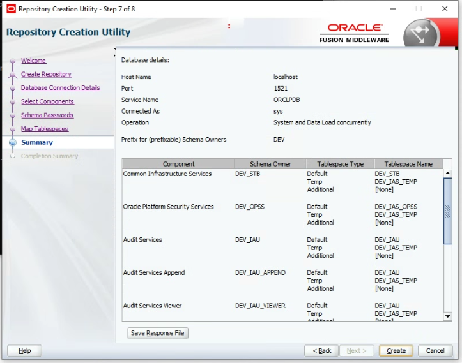
Task: Click the DEV_STB schema owner cell
Action: click(247, 174)
